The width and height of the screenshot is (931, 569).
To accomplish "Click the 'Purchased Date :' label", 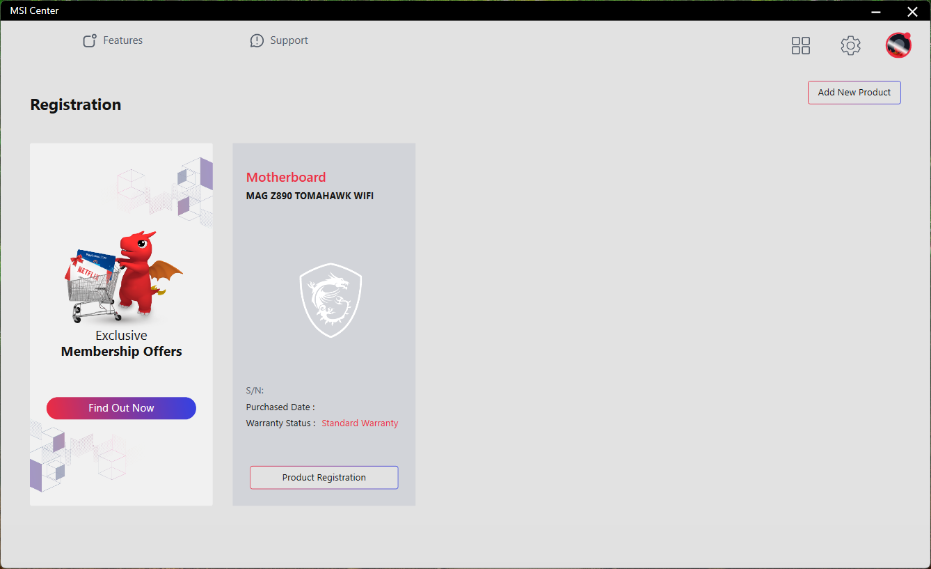I will tap(280, 407).
